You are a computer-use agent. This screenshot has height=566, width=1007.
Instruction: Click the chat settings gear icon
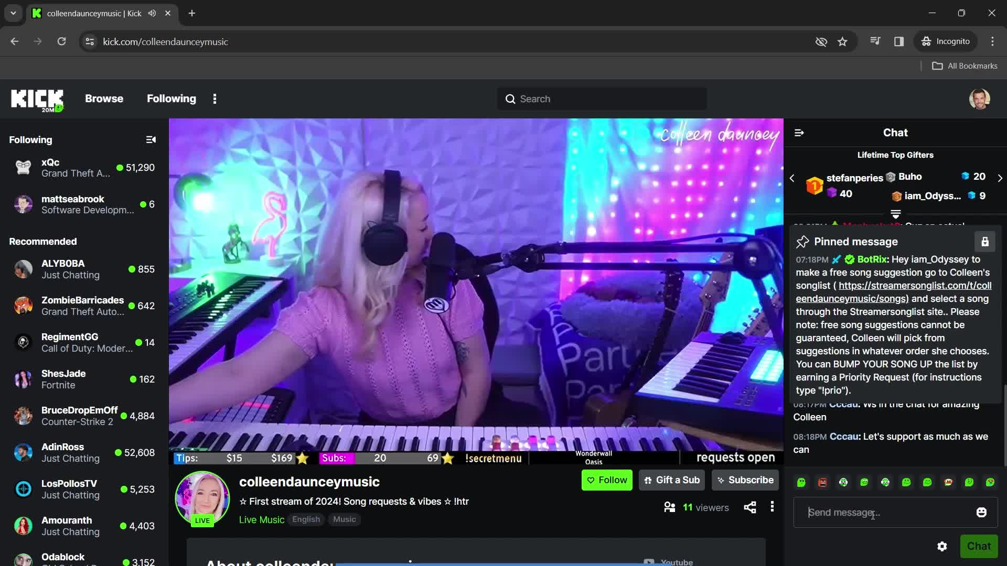[942, 546]
